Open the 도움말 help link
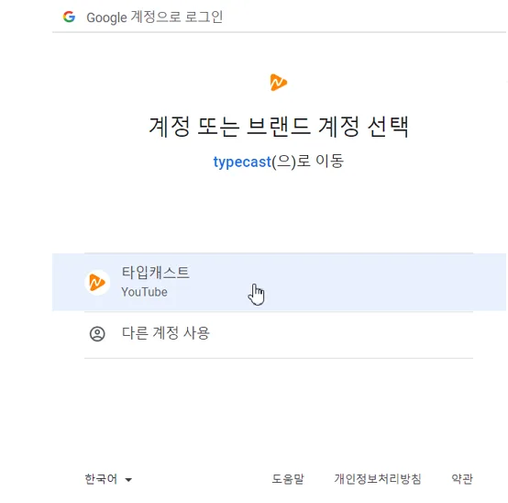 [288, 479]
